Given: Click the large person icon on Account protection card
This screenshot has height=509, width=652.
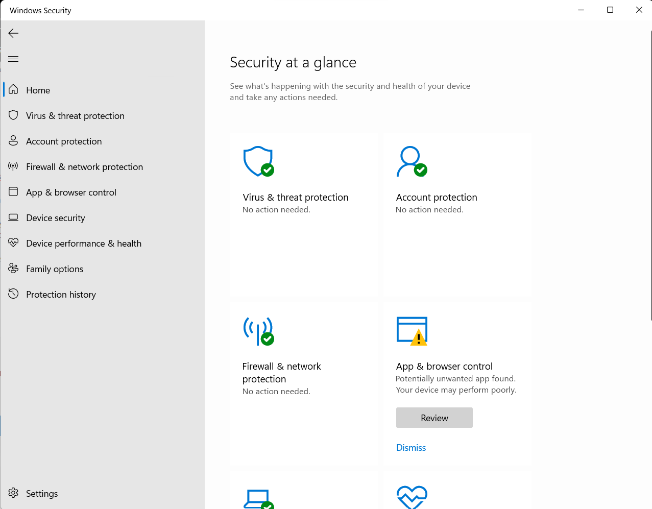Looking at the screenshot, I should pos(412,161).
